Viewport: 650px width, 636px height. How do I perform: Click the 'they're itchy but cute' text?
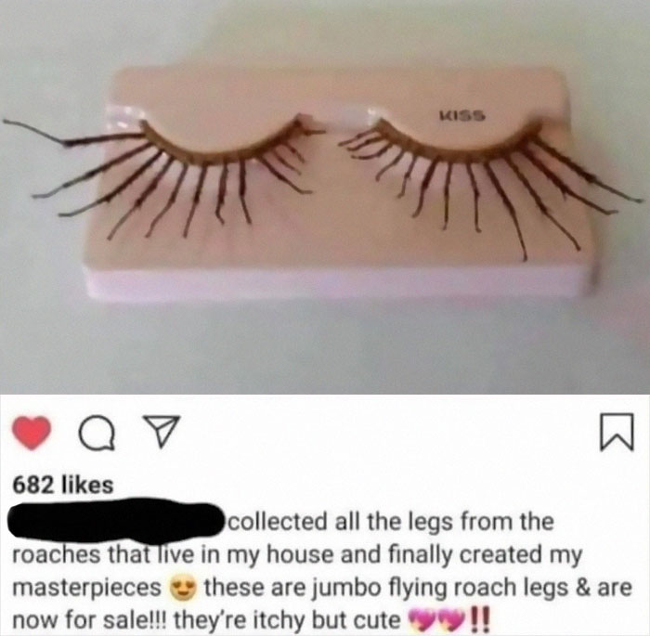pos(286,620)
